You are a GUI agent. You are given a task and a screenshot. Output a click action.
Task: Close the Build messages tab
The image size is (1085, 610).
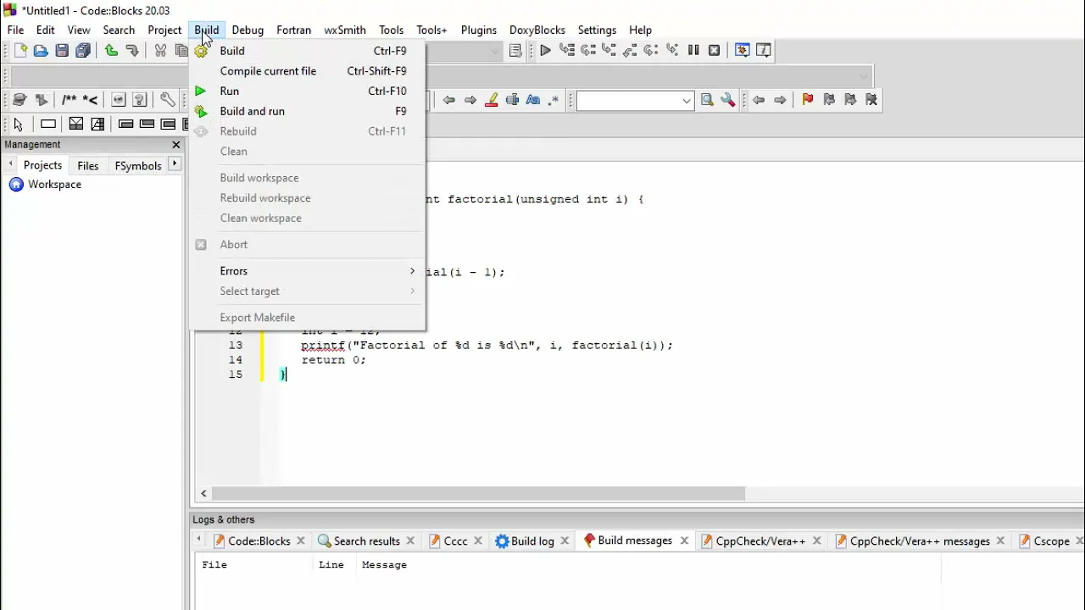point(684,541)
